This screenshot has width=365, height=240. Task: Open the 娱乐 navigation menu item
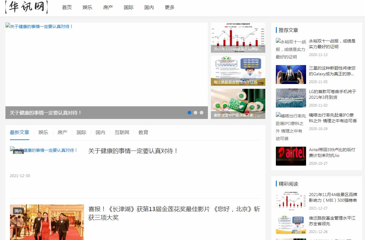tap(88, 8)
